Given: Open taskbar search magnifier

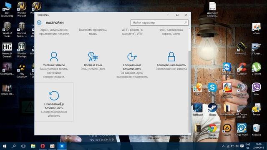Looking at the screenshot, I should pos(14,146).
